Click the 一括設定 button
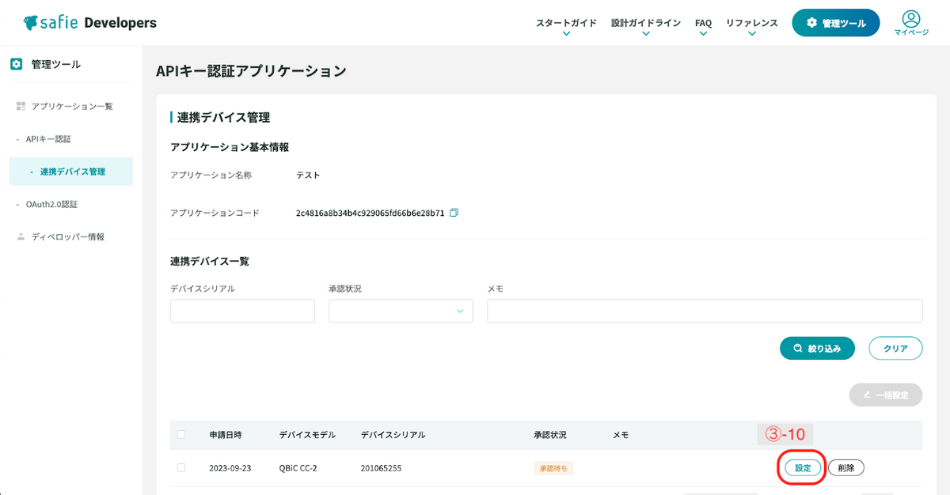The image size is (950, 495). pos(886,395)
